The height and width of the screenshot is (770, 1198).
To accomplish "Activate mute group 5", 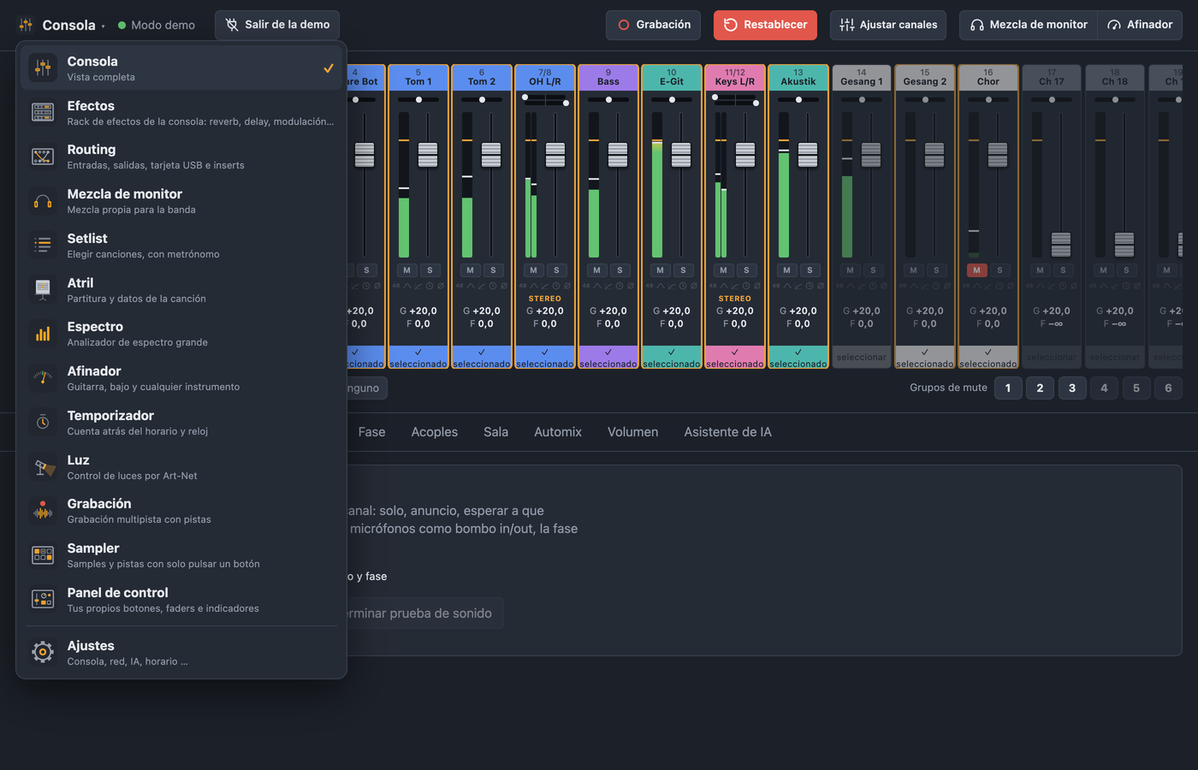I will (x=1136, y=388).
